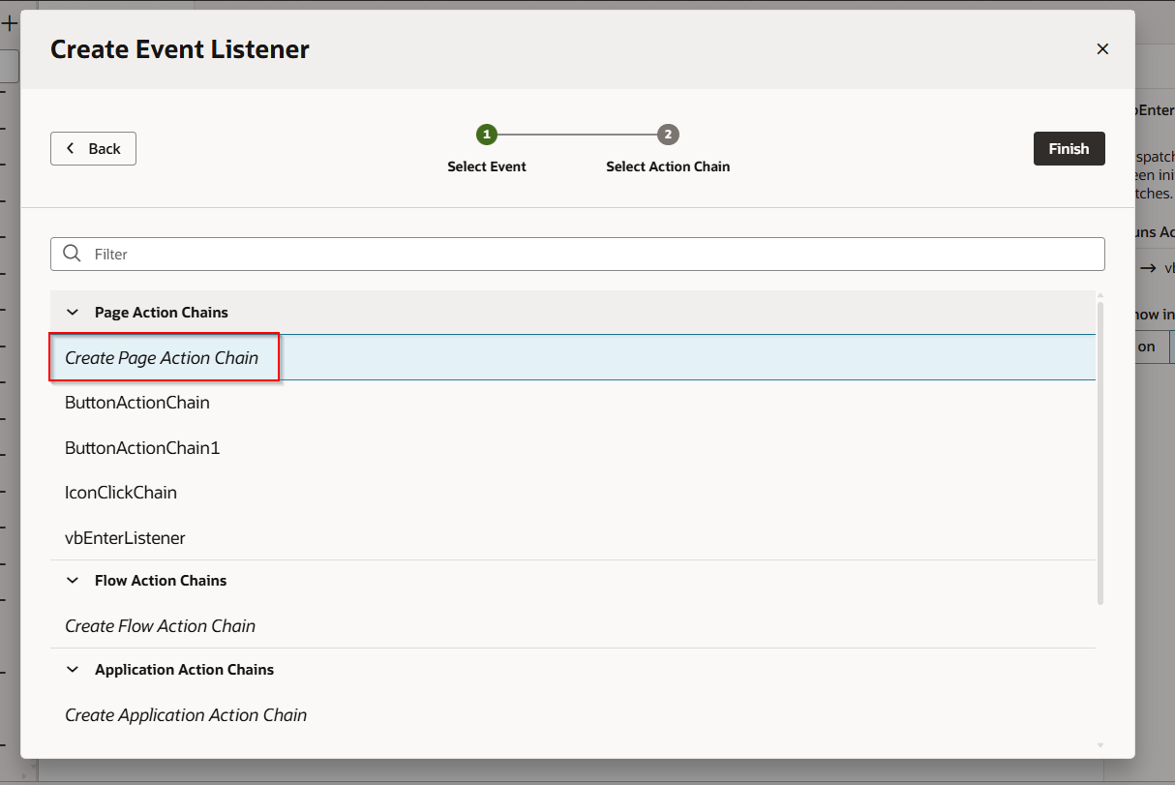Click the magnifier icon in Filter box
This screenshot has height=785, width=1175.
tap(72, 254)
